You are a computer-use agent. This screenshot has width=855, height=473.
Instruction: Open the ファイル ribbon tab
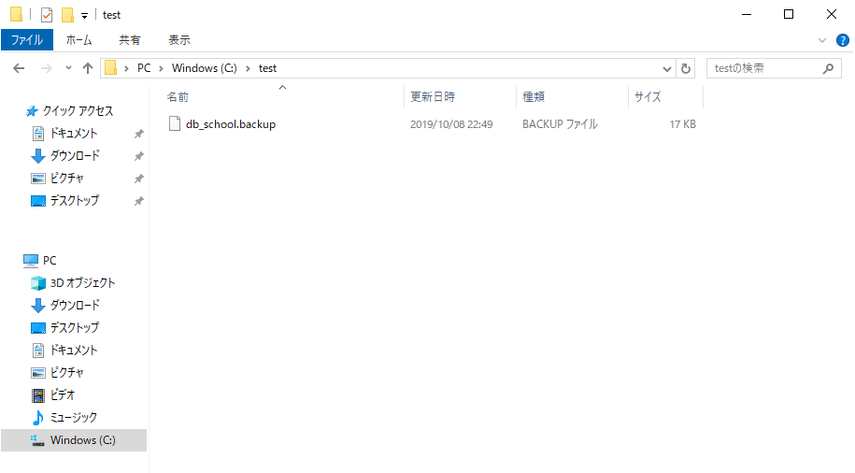[27, 40]
